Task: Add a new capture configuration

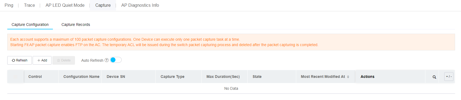Action: (42, 60)
